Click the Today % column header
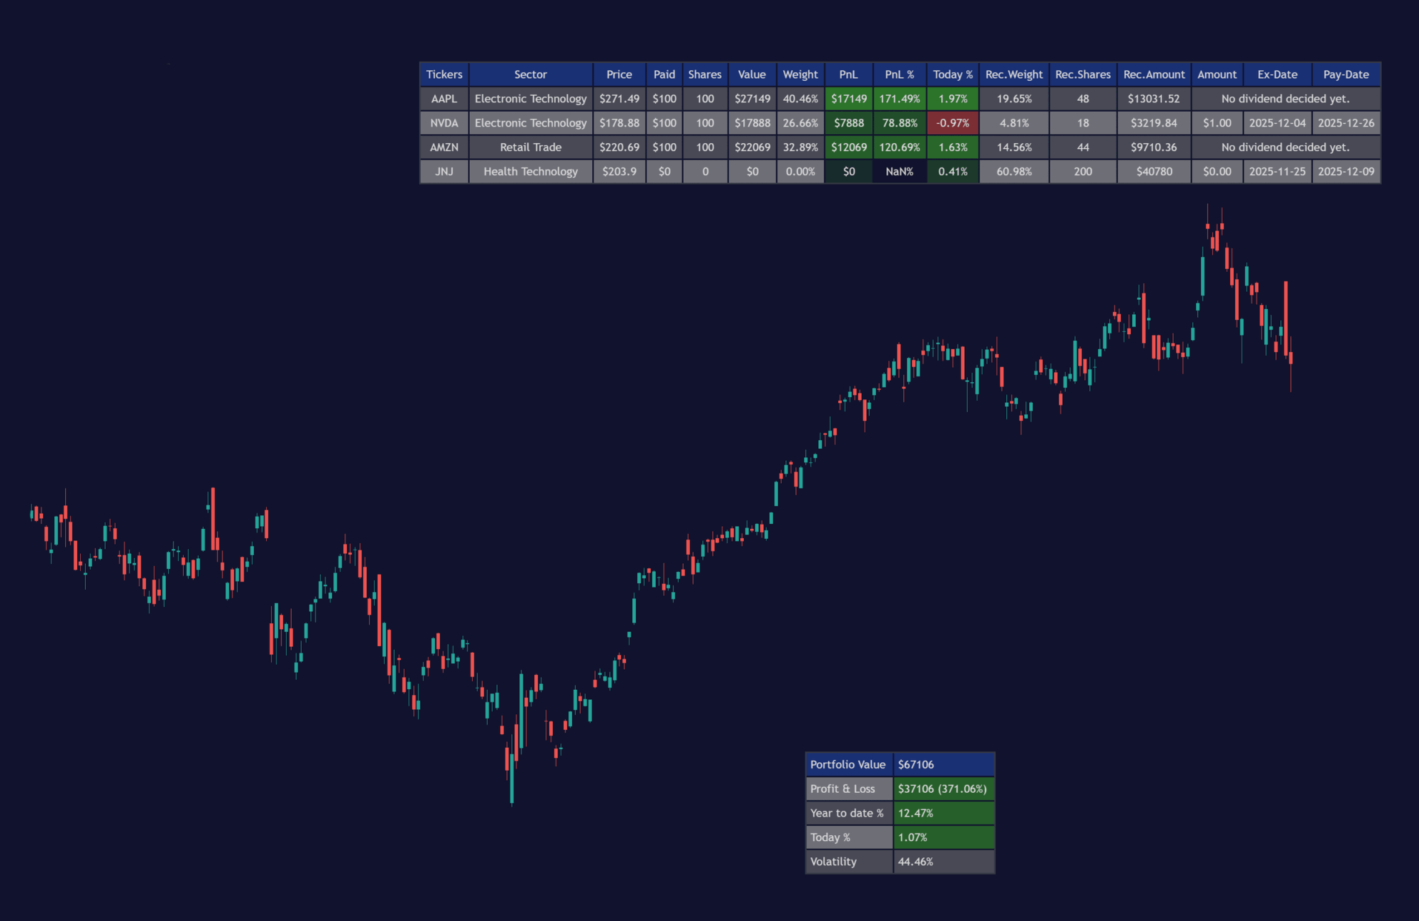 (x=953, y=74)
